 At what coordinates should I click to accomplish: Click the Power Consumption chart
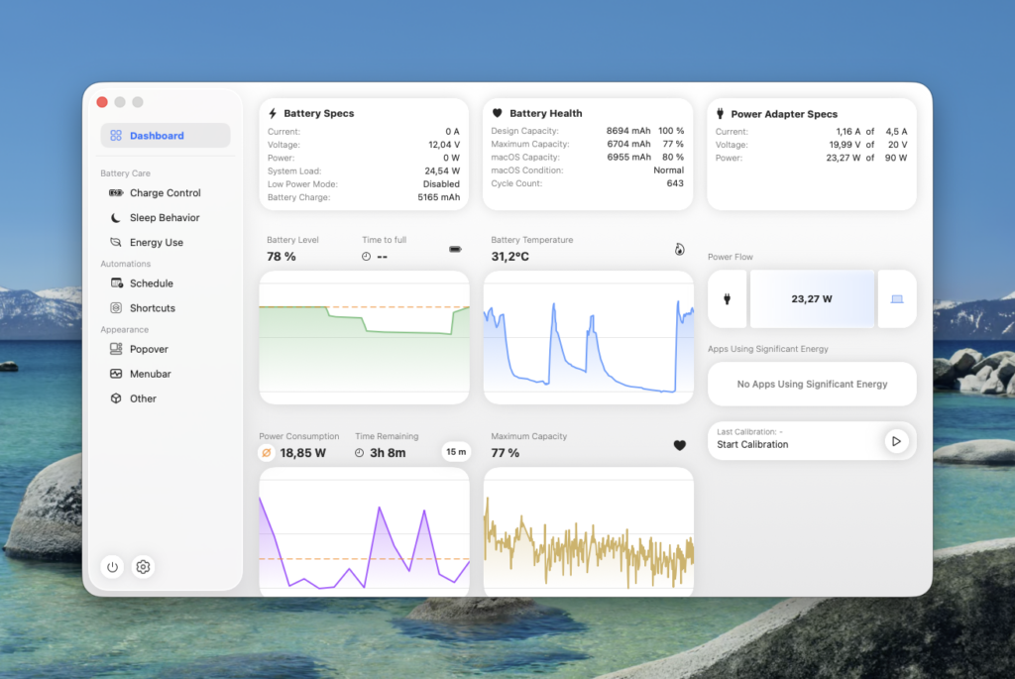pos(365,532)
